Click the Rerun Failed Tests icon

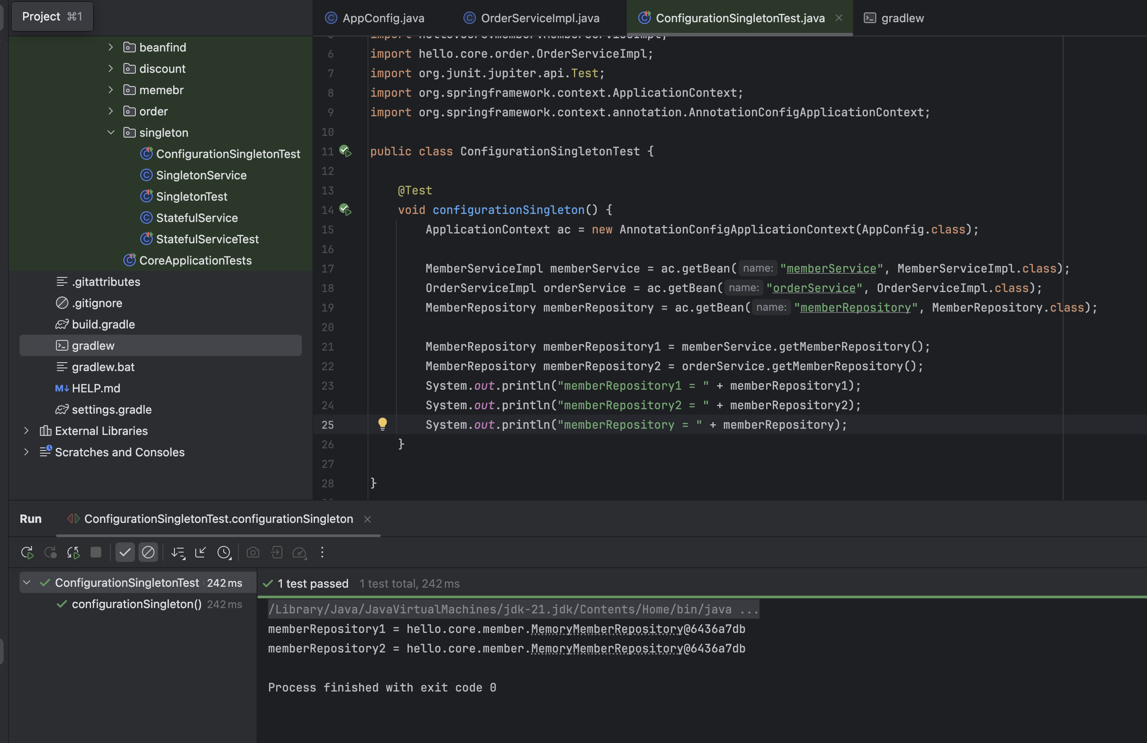click(50, 552)
